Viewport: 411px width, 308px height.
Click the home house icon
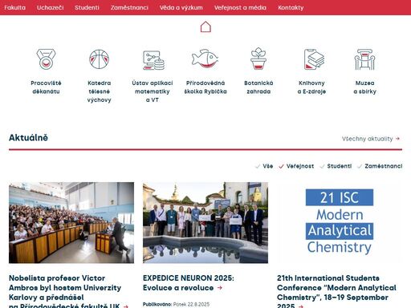[x=205, y=26]
